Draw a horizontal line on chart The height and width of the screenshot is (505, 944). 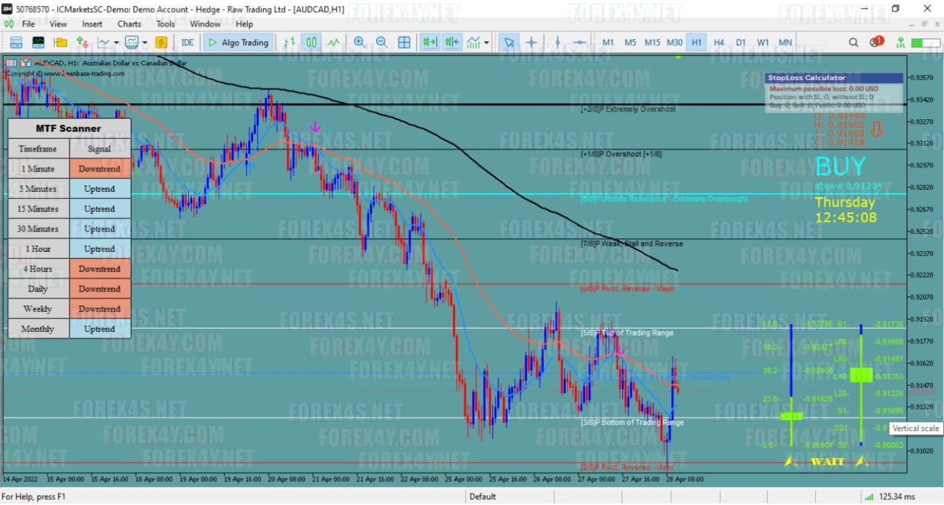[x=579, y=42]
